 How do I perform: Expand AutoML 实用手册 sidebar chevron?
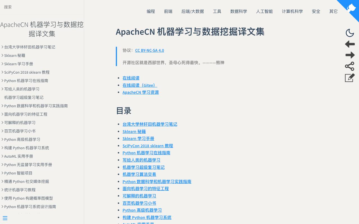click(2, 156)
